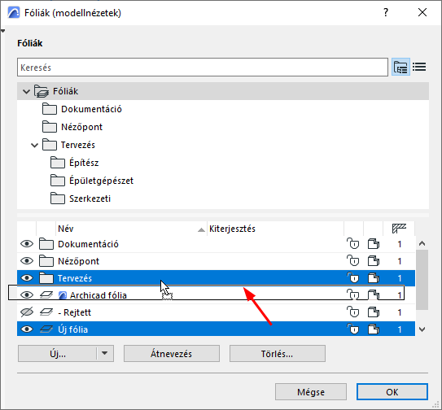Image resolution: width=442 pixels, height=410 pixels.
Task: Click lock icon of Dokumentáció row
Action: pyautogui.click(x=353, y=244)
